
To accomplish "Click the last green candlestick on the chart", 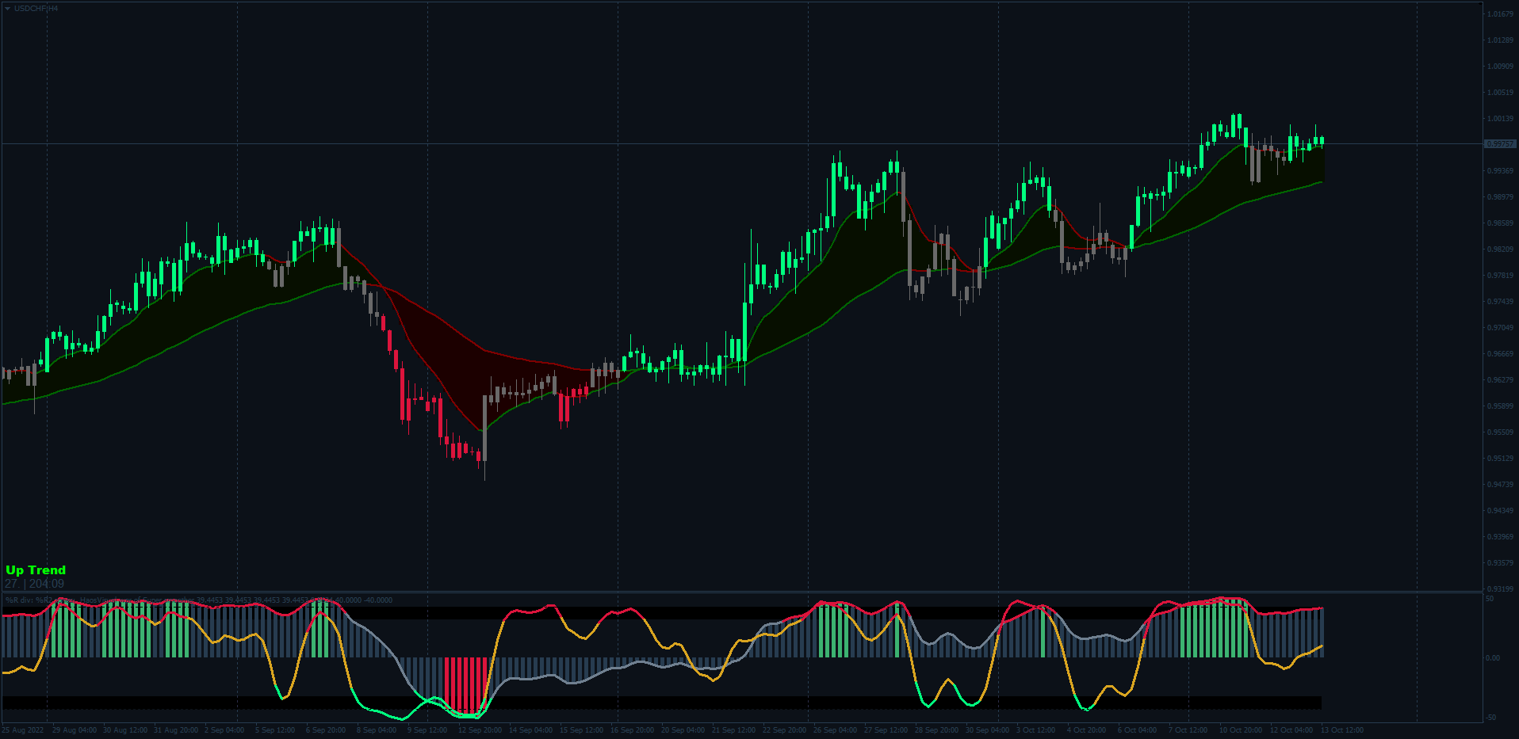I will pyautogui.click(x=1322, y=141).
